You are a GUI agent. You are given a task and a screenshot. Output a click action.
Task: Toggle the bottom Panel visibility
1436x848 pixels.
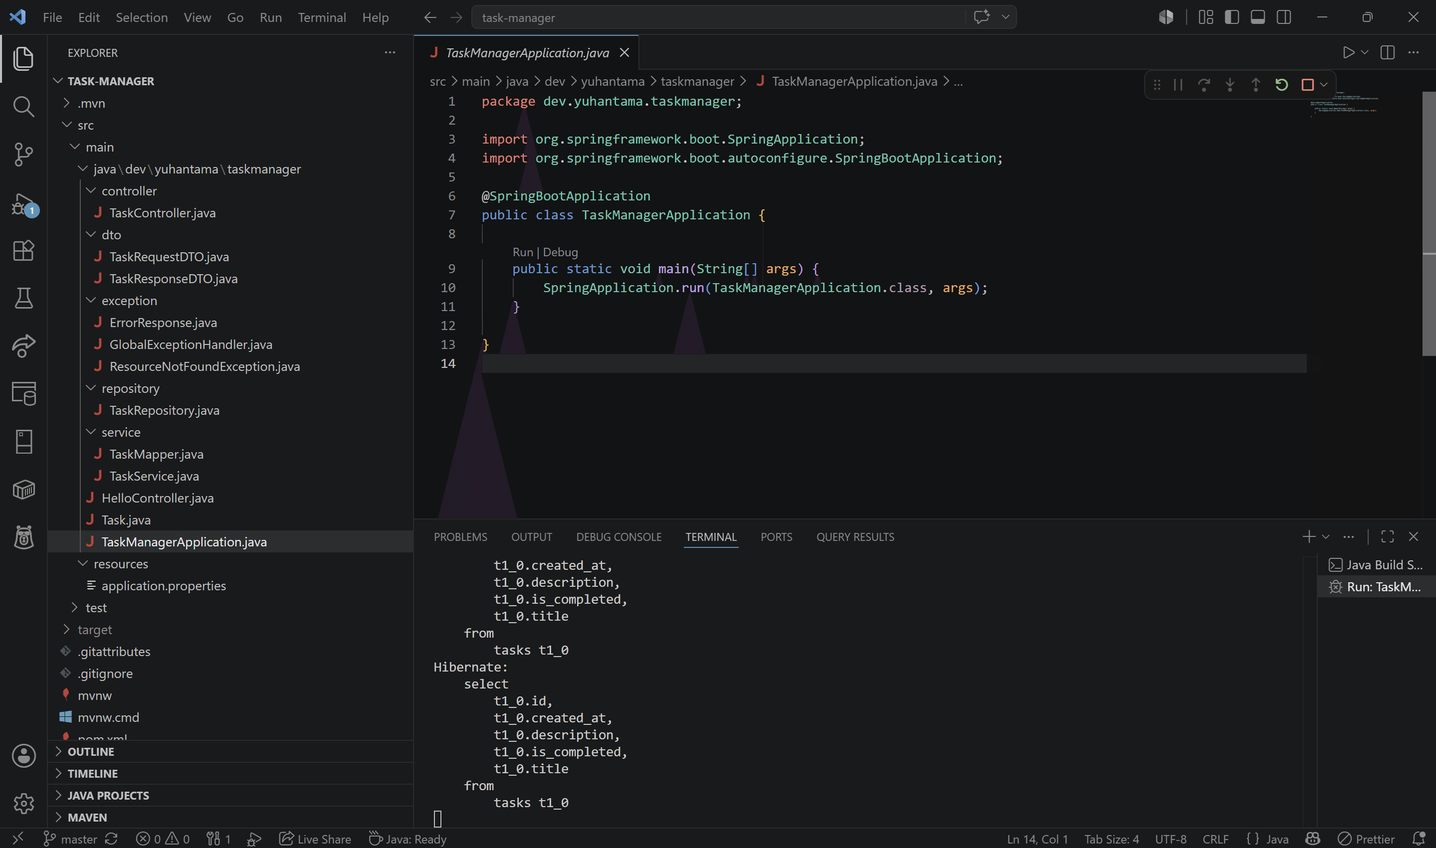click(1257, 18)
